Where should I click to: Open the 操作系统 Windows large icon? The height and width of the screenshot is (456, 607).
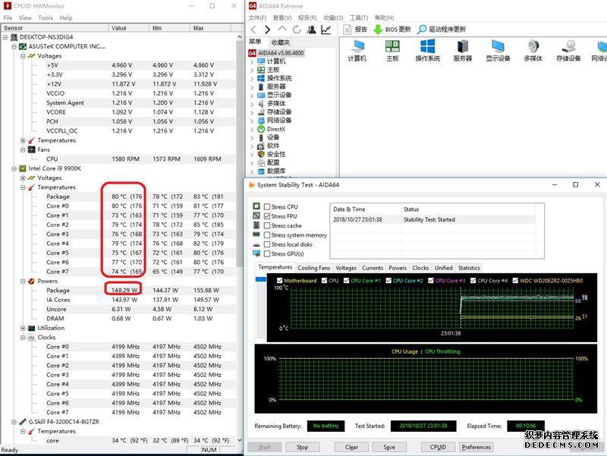(x=427, y=50)
